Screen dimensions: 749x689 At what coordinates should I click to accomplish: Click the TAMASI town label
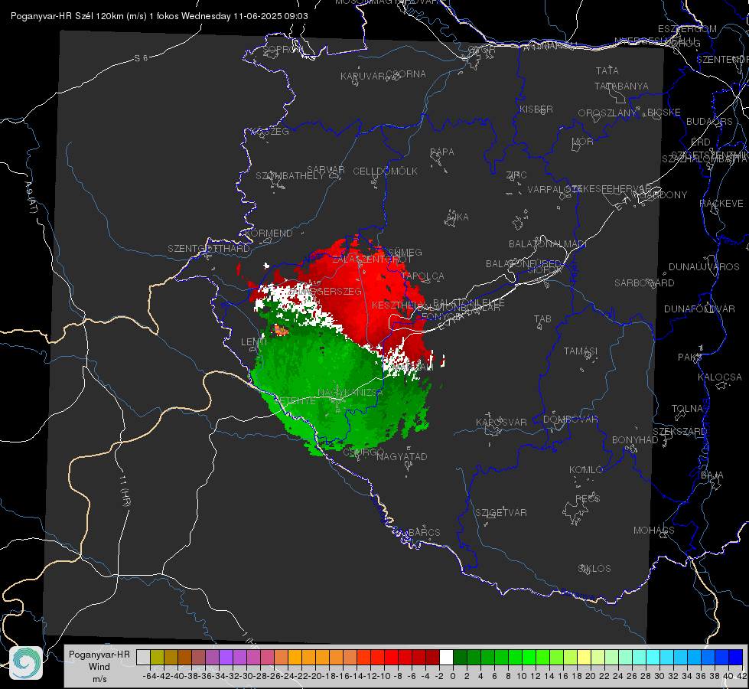click(x=581, y=351)
